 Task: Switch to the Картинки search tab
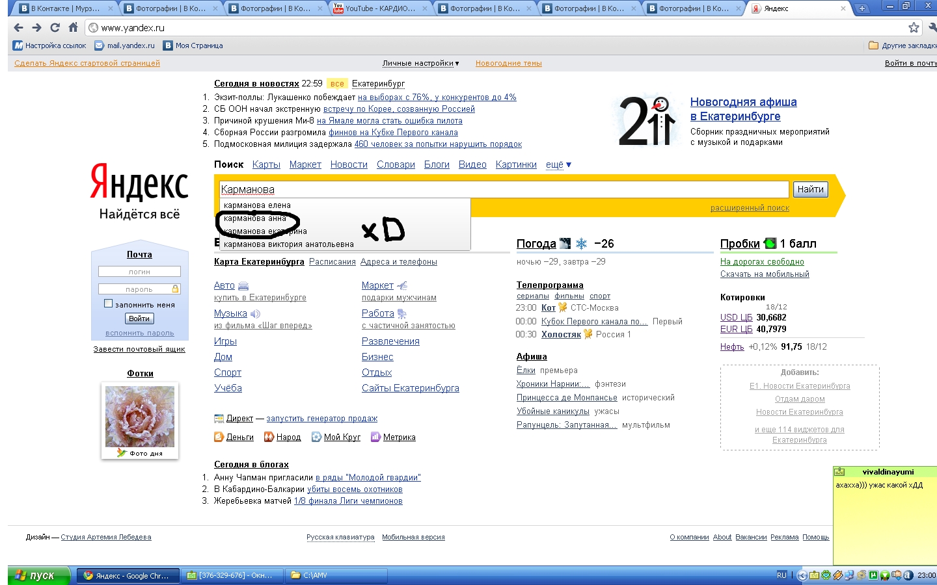[x=516, y=164]
